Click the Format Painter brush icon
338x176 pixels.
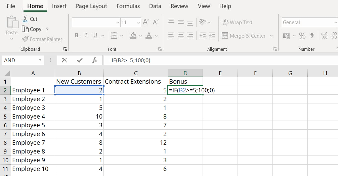(x=25, y=39)
